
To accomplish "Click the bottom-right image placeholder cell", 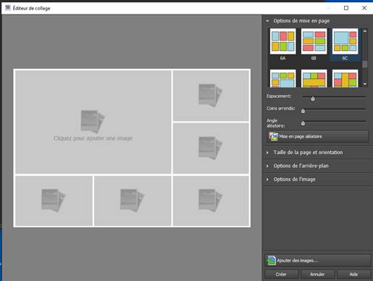I will [x=211, y=200].
